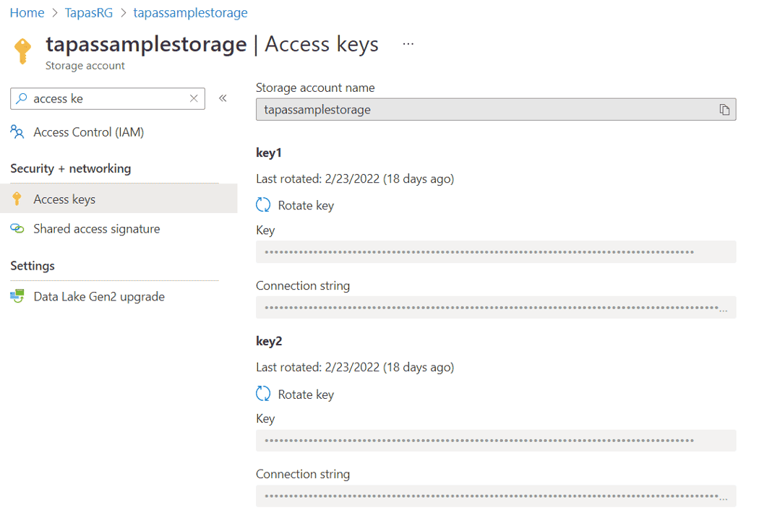772x531 pixels.
Task: Open the tapassamplestorage breadcrumb link
Action: point(190,12)
